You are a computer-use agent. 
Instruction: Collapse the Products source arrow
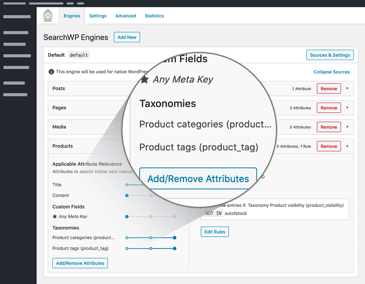click(x=347, y=146)
